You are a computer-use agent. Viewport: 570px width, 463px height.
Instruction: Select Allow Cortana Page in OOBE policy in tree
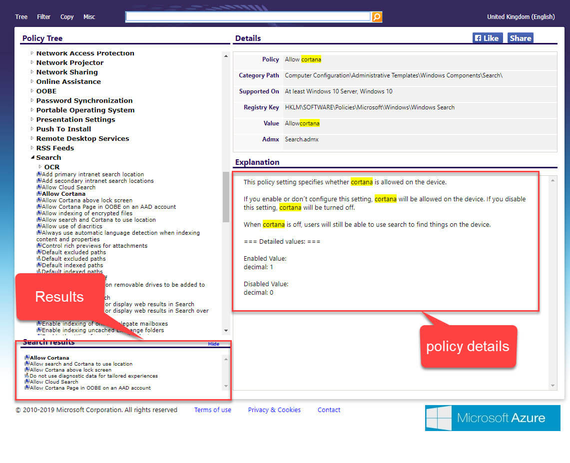point(109,207)
